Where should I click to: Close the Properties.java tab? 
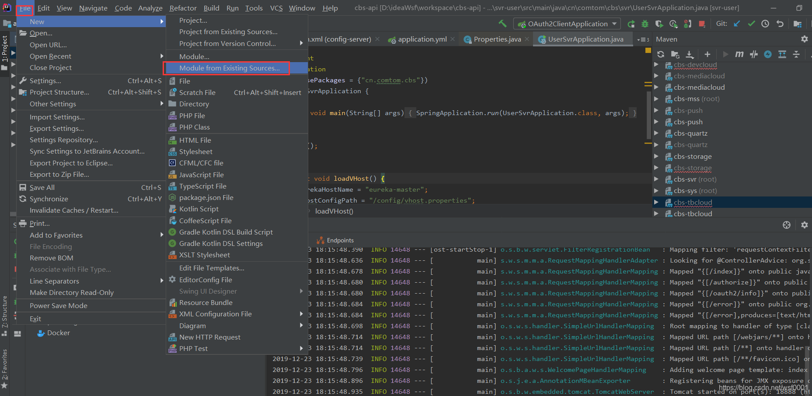527,39
